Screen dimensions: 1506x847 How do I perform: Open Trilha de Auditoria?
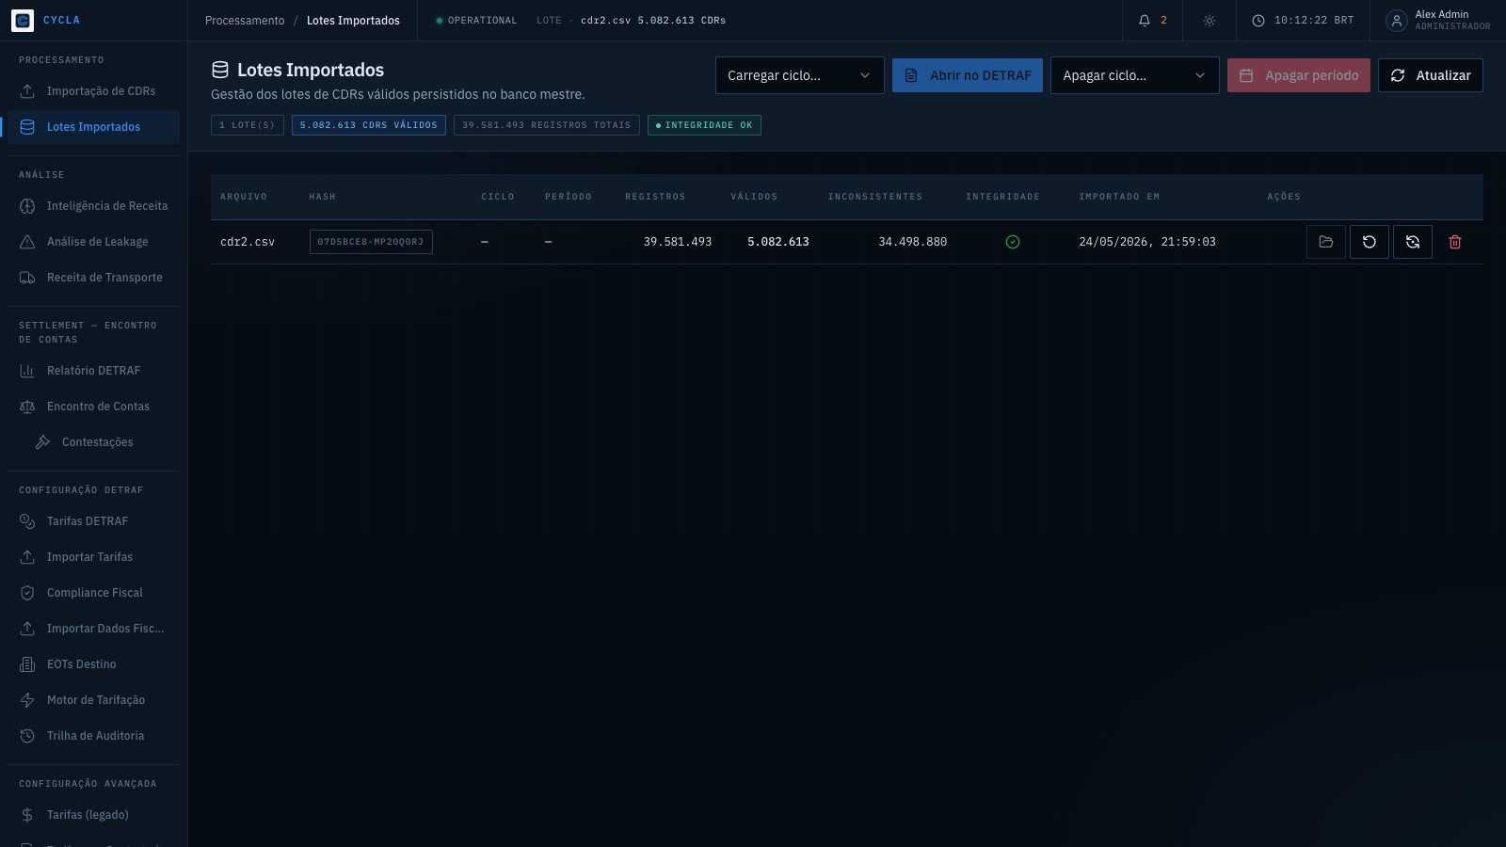pyautogui.click(x=93, y=736)
